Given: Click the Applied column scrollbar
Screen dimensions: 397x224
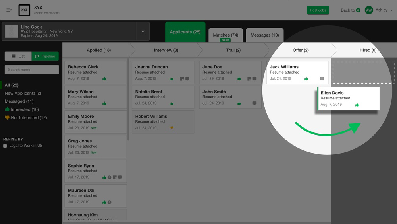Looking at the screenshot, I should point(128,99).
